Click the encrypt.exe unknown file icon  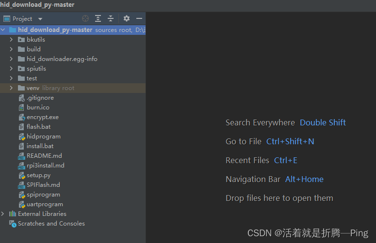tap(22, 117)
